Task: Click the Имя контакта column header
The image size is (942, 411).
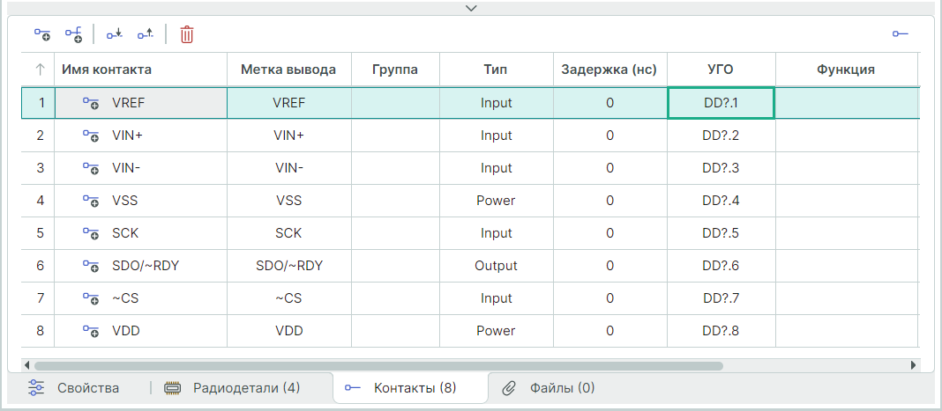Action: 106,70
